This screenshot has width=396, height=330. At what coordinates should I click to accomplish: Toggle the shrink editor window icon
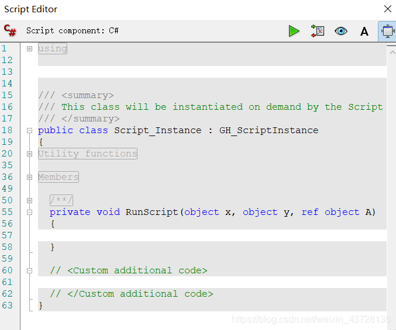pos(388,32)
